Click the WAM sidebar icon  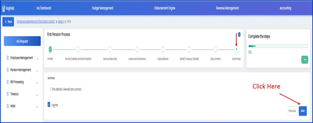8,106
